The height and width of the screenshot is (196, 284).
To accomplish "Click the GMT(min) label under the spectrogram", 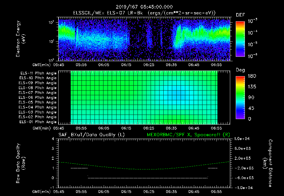I will click(41, 65).
